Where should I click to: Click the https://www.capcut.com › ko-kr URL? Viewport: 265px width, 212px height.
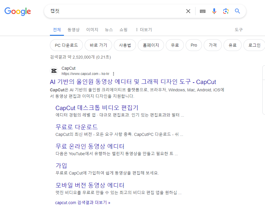click(x=85, y=74)
